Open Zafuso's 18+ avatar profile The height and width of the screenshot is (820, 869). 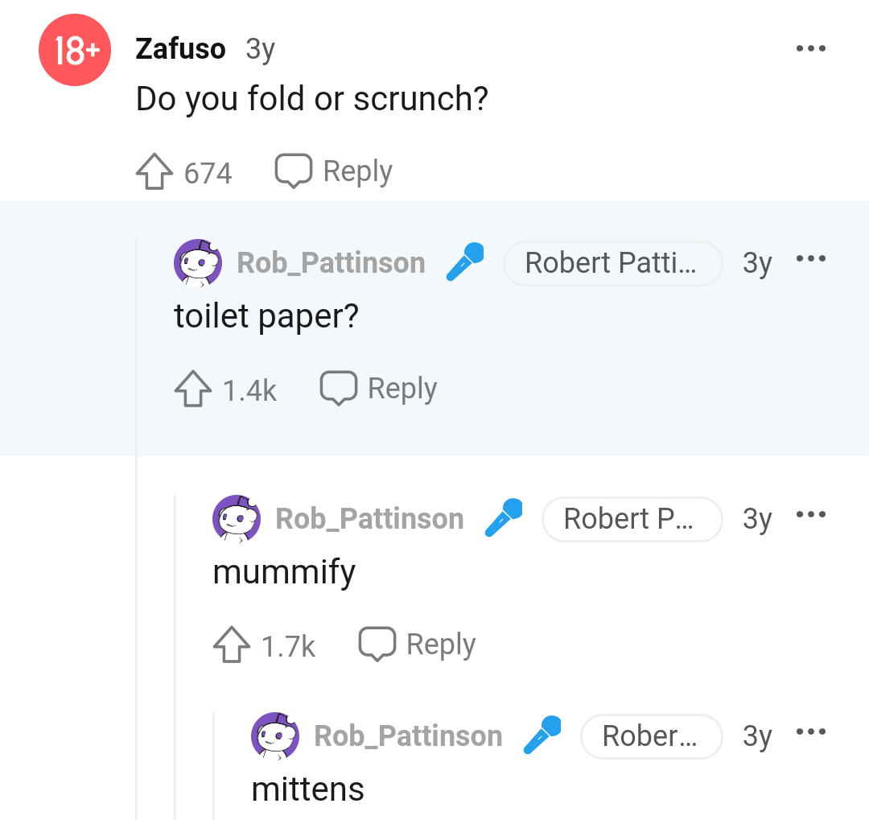click(75, 50)
